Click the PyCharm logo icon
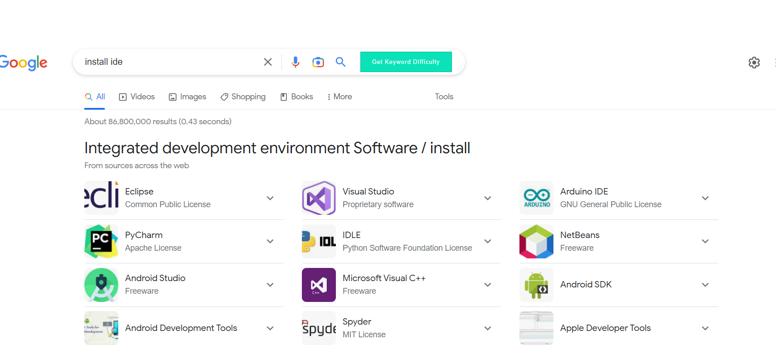 point(101,241)
